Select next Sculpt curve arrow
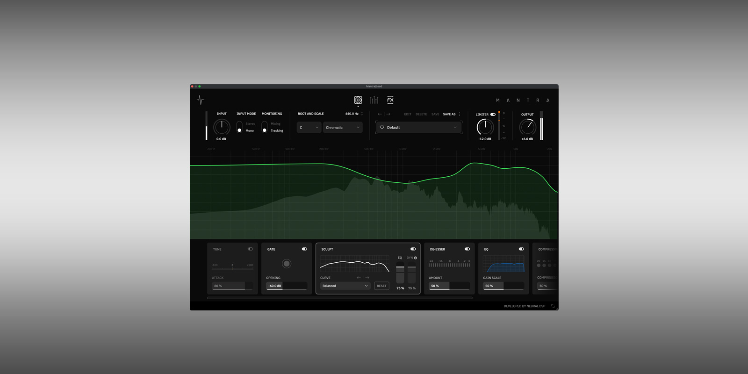This screenshot has height=374, width=748. tap(367, 278)
